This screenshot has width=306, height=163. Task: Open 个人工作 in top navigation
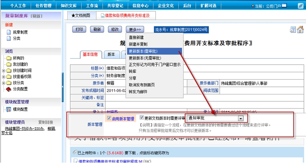pos(18,6)
